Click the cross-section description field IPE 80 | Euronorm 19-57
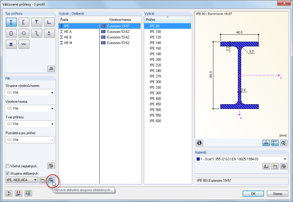 [x=241, y=181]
